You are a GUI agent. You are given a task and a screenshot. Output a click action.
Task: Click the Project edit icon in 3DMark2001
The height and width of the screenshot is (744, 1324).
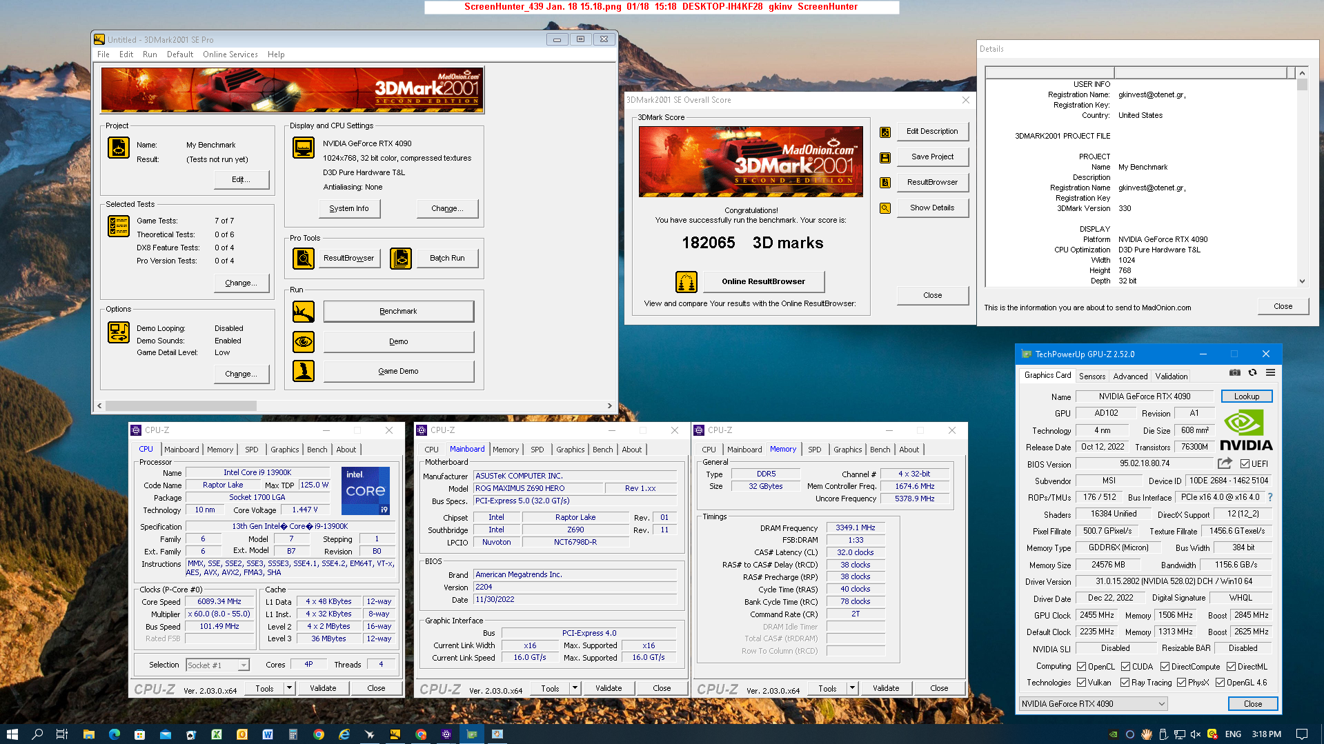[119, 148]
